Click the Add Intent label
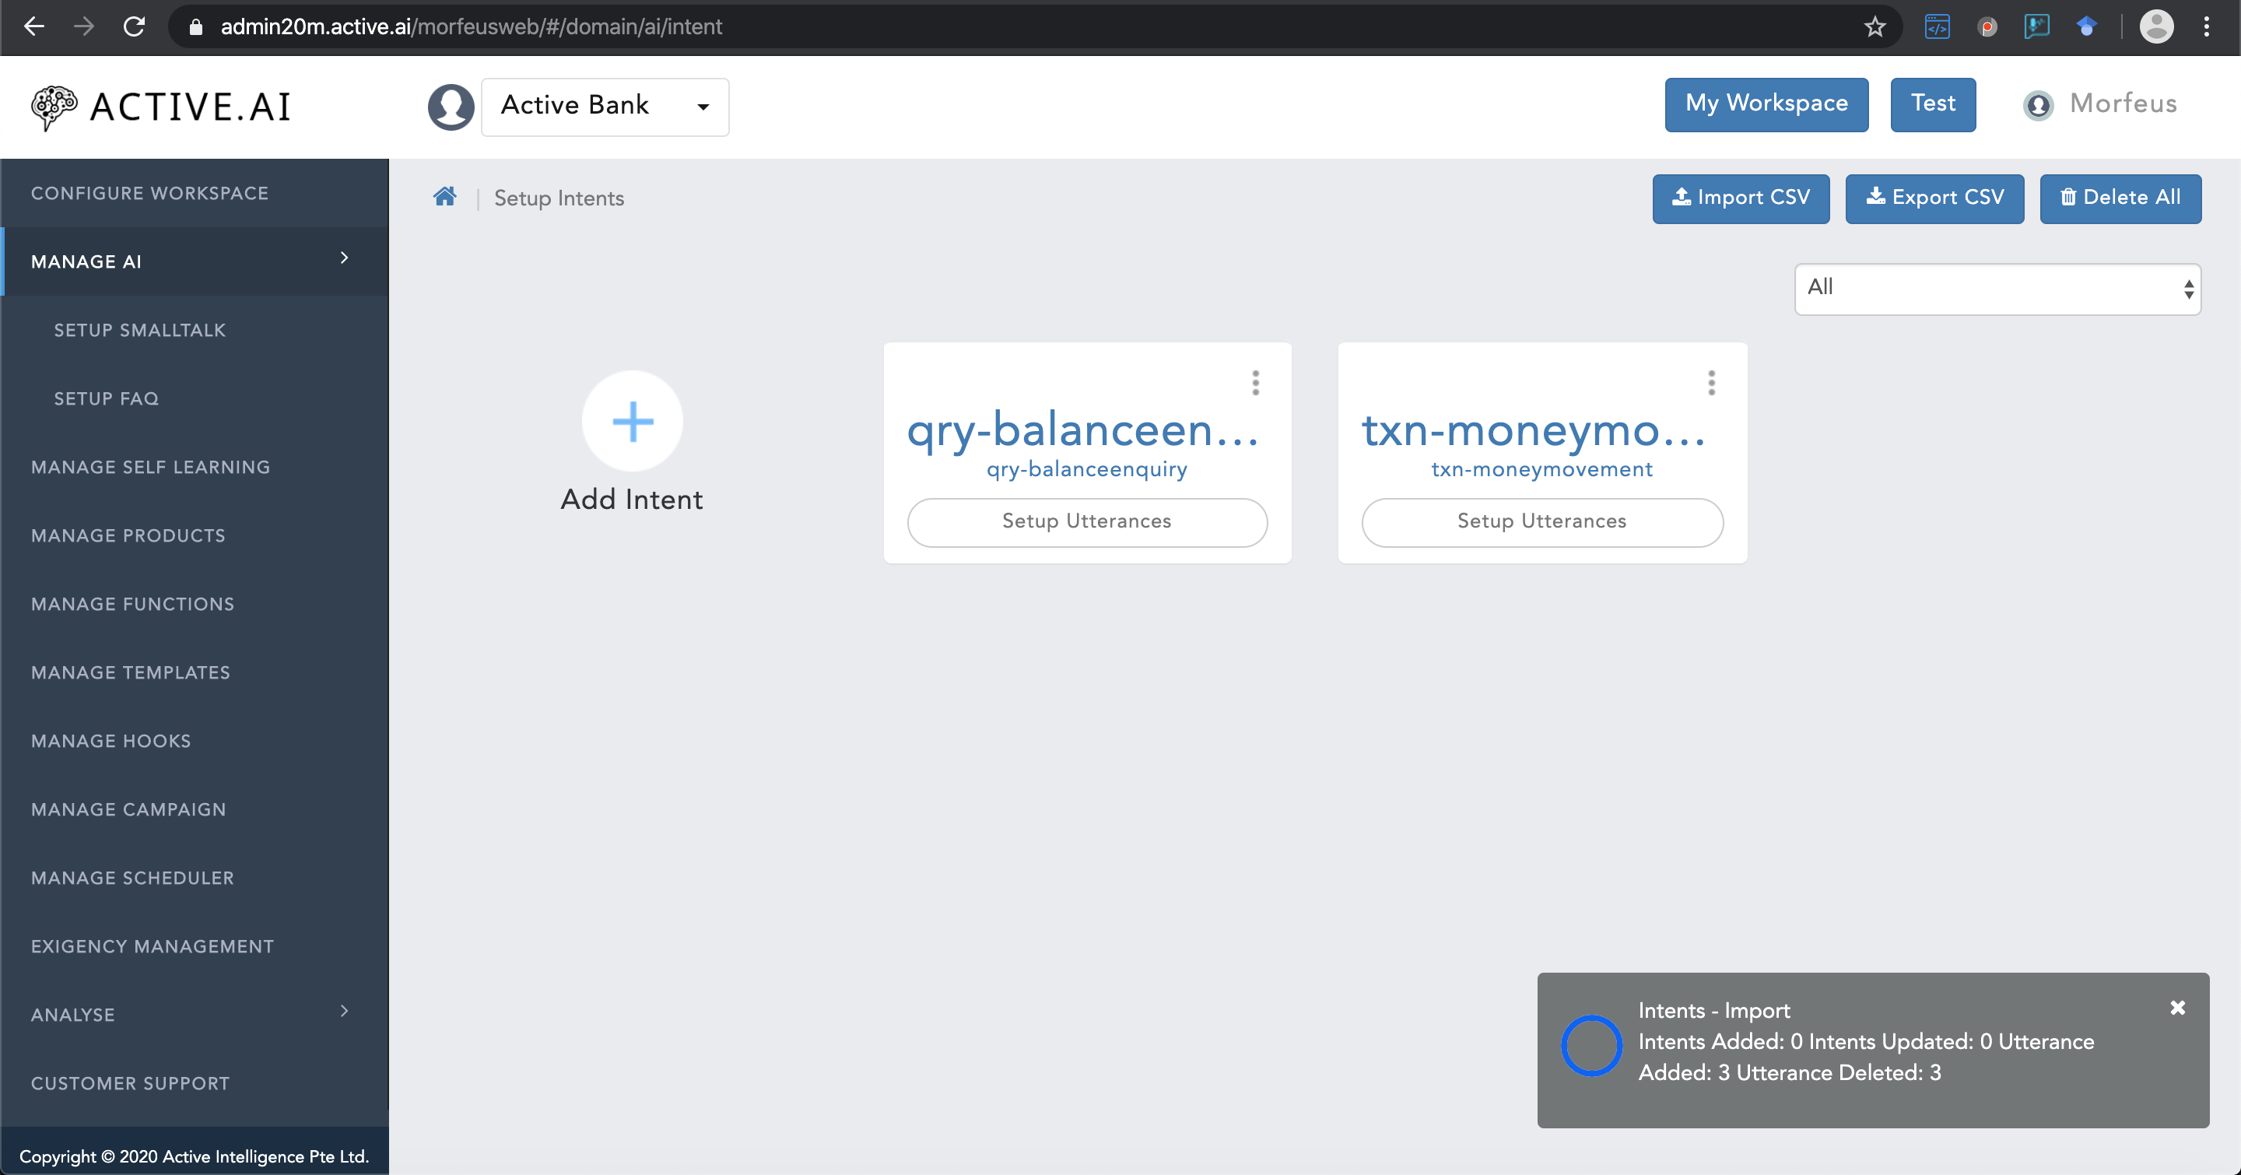The width and height of the screenshot is (2241, 1175). coord(632,500)
